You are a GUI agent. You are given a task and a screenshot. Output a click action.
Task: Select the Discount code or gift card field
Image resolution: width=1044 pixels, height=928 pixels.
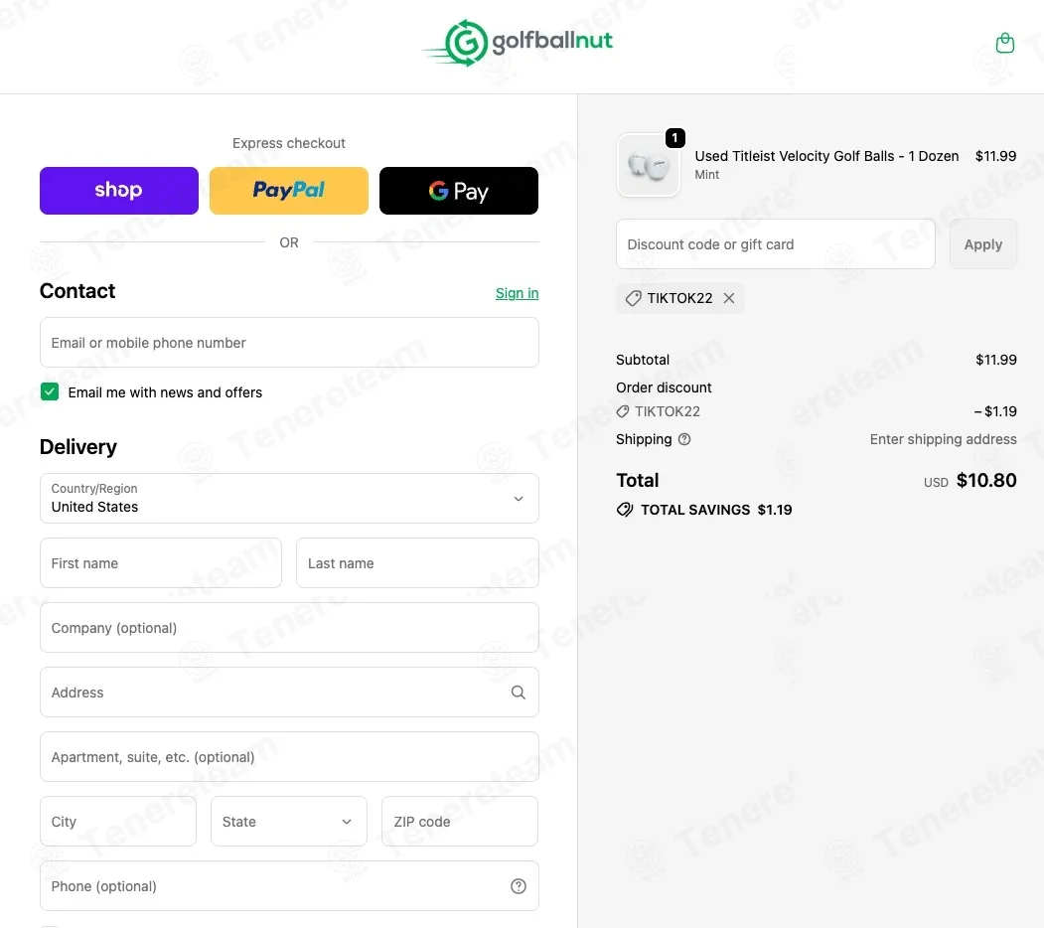(x=776, y=244)
